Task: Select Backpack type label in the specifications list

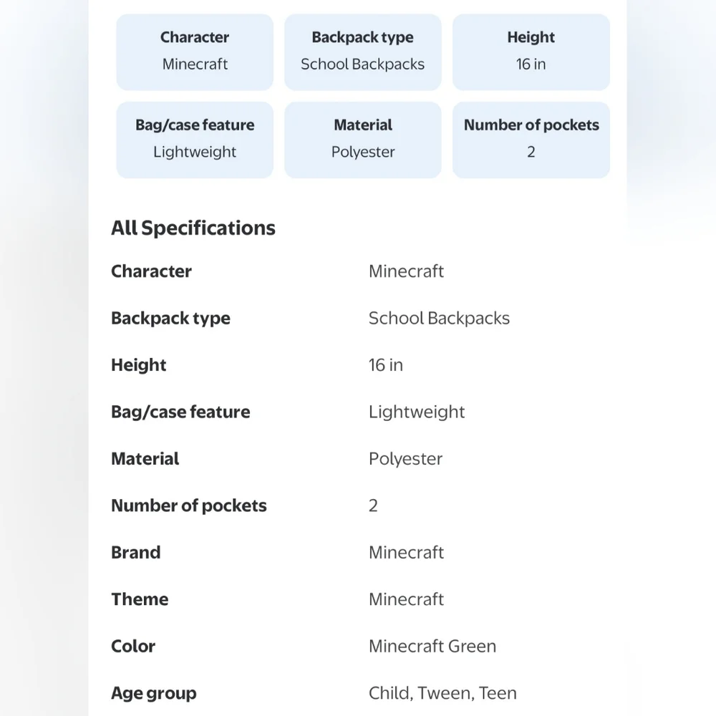Action: tap(170, 318)
